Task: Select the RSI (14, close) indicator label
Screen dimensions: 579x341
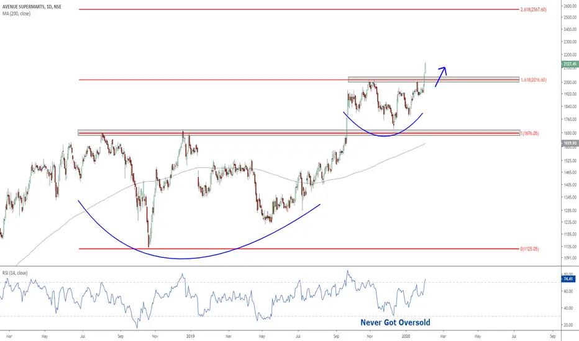Action: (15, 273)
